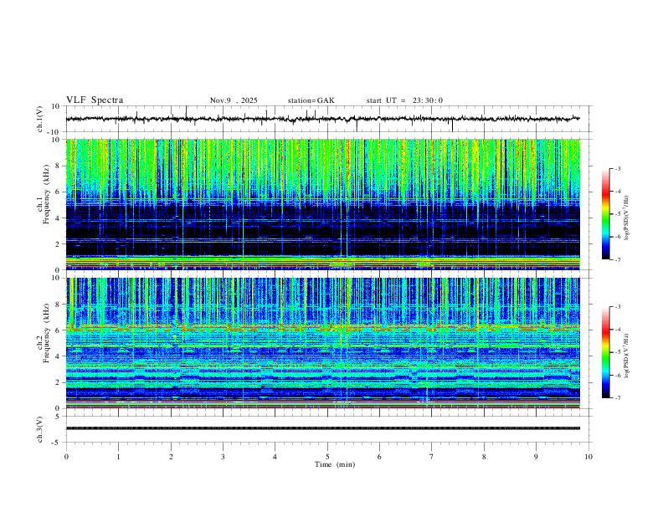Click the "-5" tick on ch.3(V) axis
Image resolution: width=663 pixels, height=512 pixels.
pyautogui.click(x=57, y=443)
